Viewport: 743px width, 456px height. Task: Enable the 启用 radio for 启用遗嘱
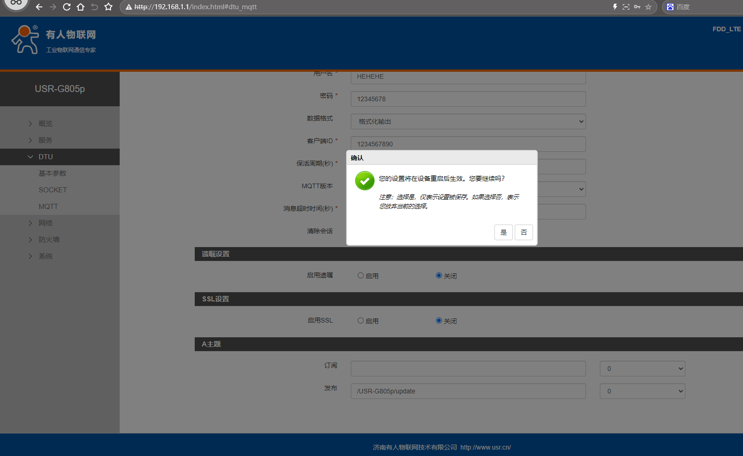click(x=360, y=276)
